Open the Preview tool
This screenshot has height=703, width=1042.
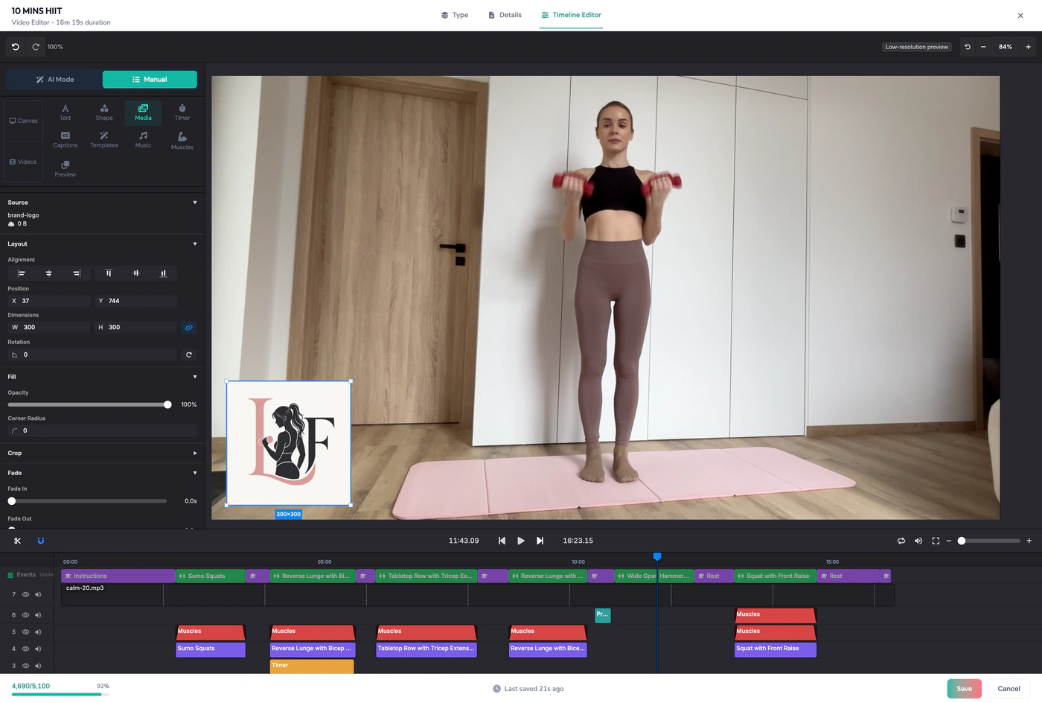coord(65,169)
